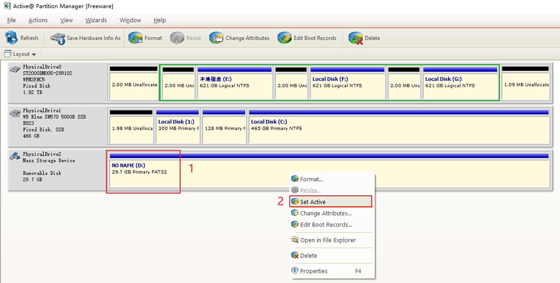This screenshot has height=283, width=560.
Task: Open the View menu
Action: (x=67, y=20)
